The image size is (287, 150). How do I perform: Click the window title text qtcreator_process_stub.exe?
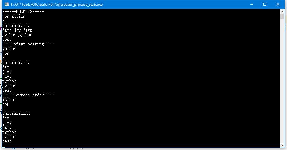tap(57, 5)
